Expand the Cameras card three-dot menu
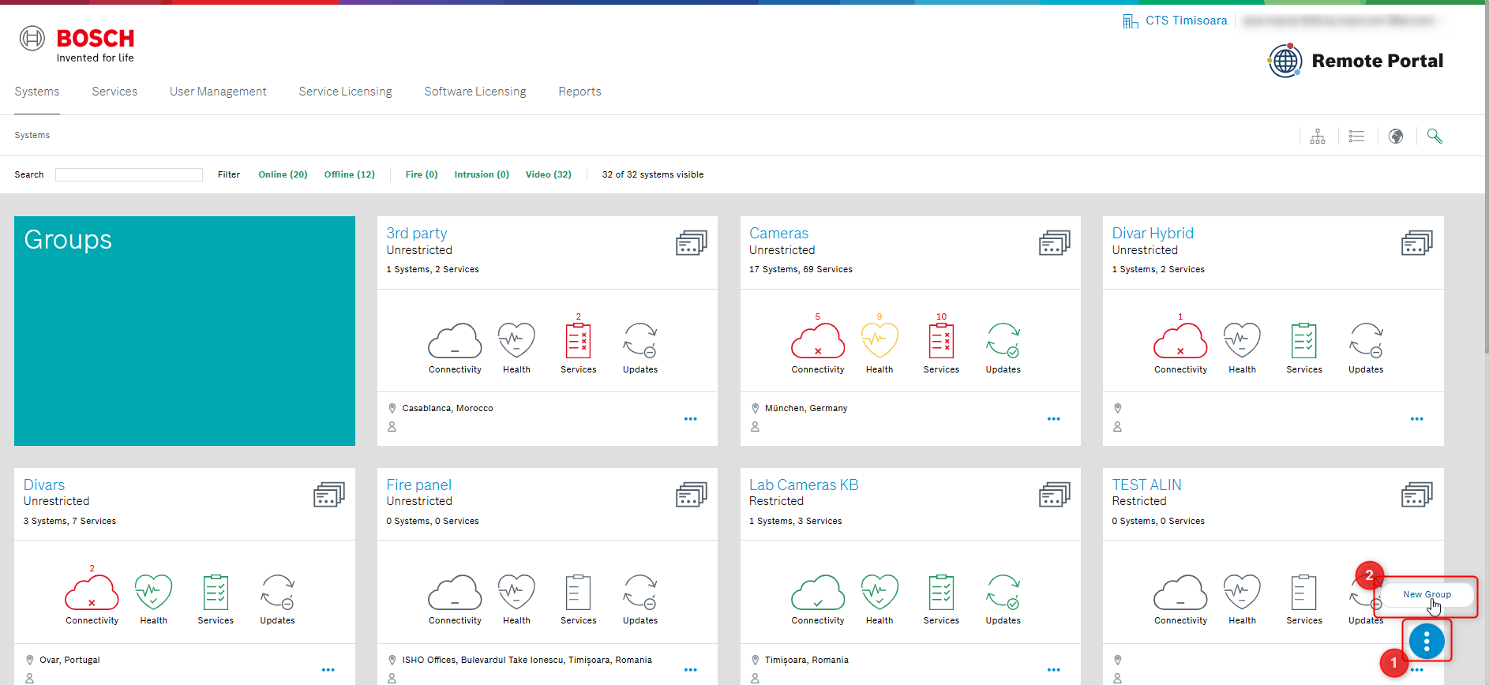 (1053, 419)
